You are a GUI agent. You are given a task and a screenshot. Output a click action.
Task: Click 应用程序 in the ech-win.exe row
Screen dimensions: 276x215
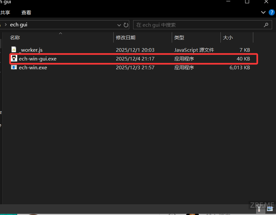tap(184, 68)
